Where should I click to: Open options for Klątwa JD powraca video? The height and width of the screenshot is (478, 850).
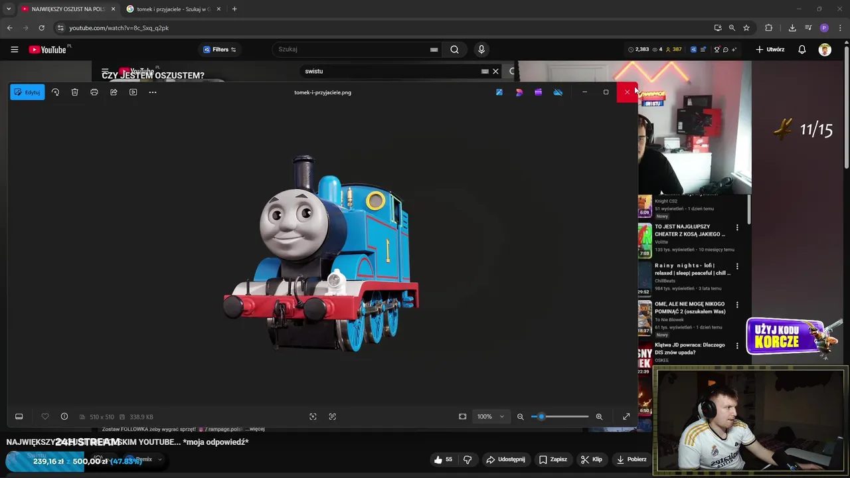pyautogui.click(x=737, y=346)
